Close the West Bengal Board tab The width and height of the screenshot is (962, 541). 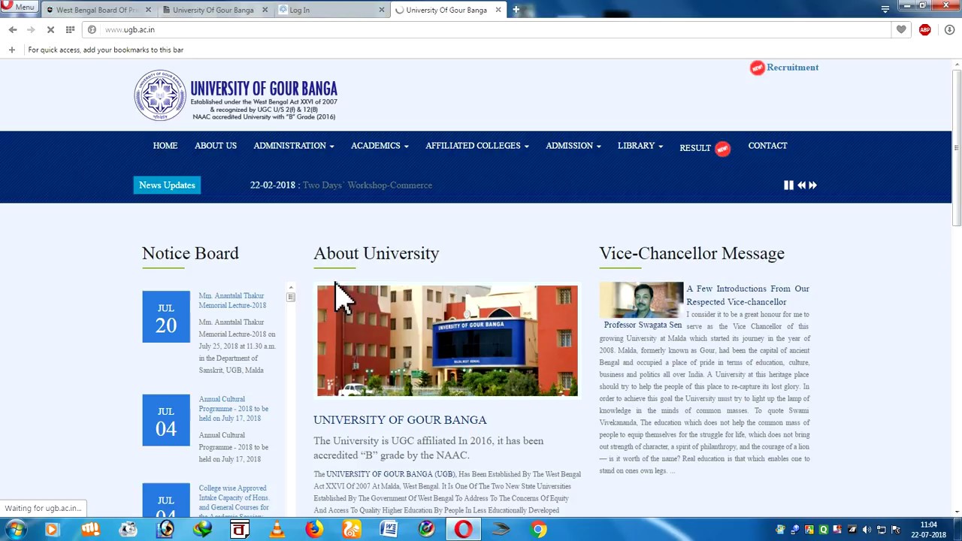[148, 10]
